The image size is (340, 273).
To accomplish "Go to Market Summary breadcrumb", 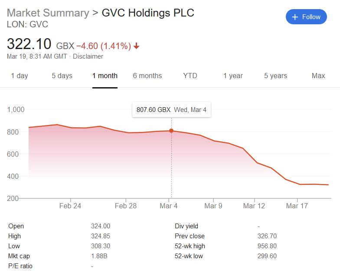I will tap(48, 13).
